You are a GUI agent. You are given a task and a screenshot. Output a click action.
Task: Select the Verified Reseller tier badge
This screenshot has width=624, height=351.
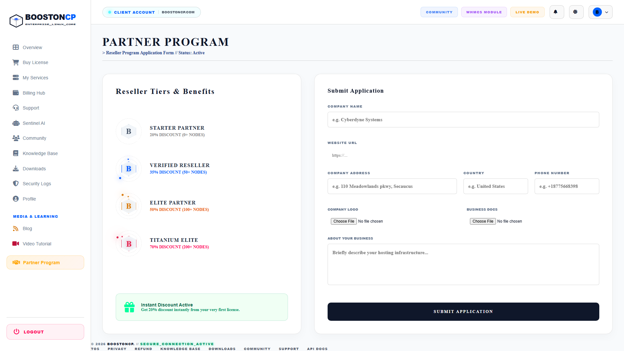click(x=129, y=169)
